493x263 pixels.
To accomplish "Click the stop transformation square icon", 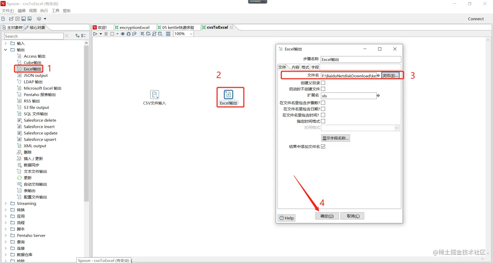I will tap(112, 34).
